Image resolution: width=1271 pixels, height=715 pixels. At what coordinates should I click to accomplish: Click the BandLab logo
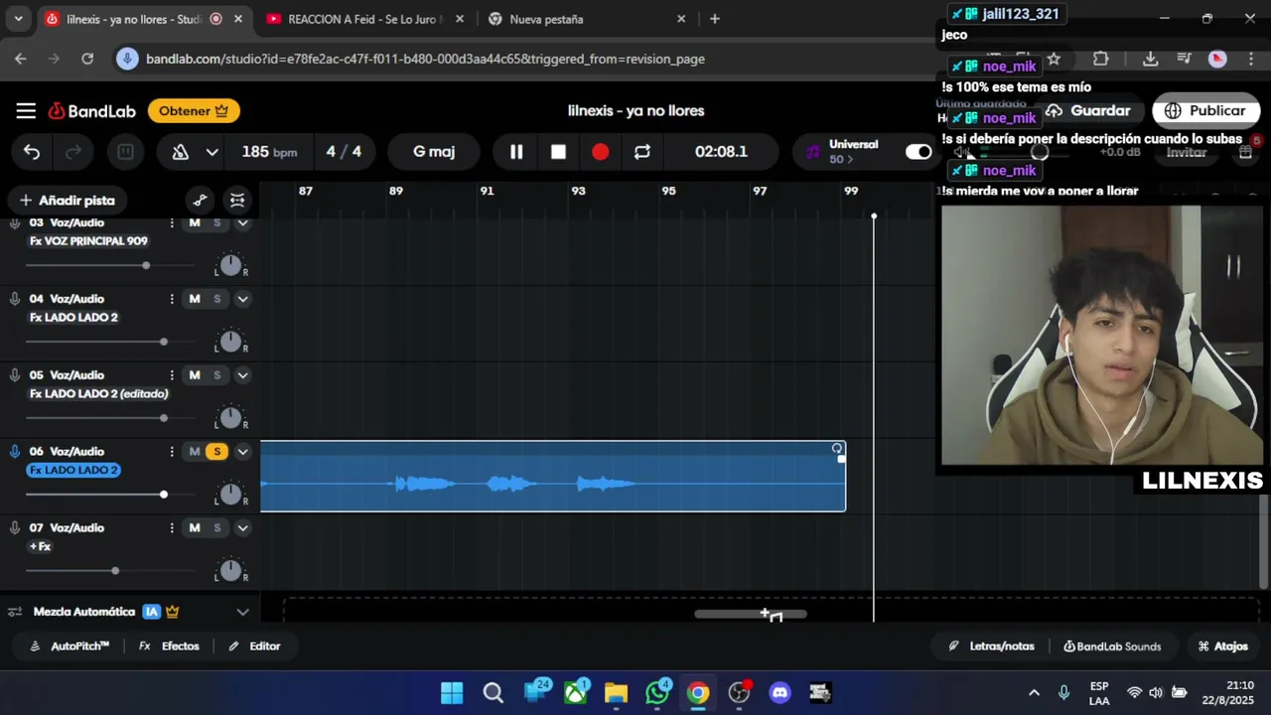91,111
